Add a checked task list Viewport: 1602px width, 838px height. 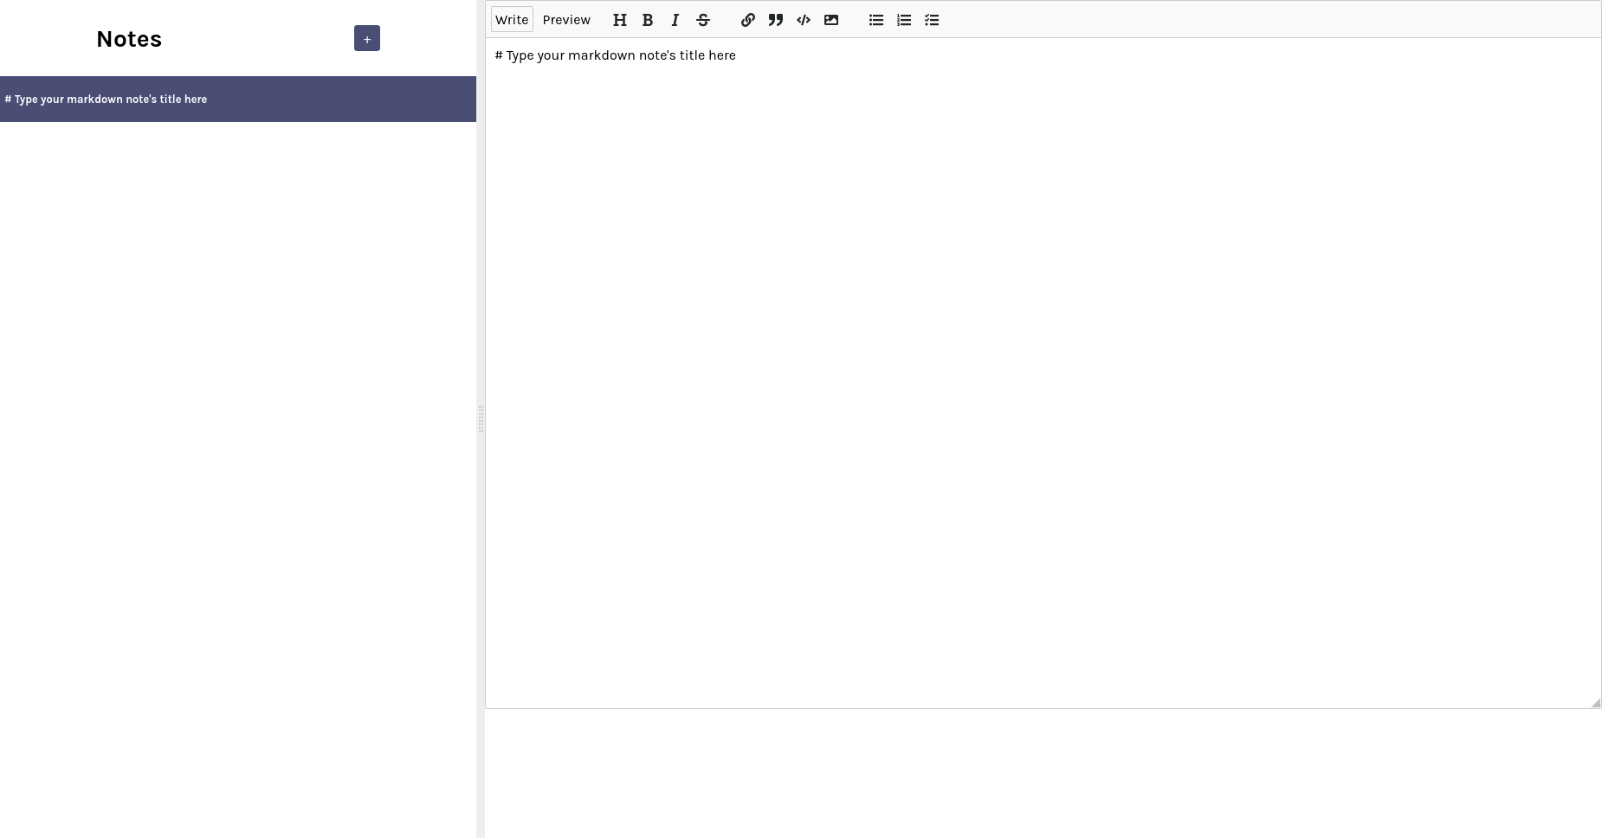pyautogui.click(x=932, y=20)
